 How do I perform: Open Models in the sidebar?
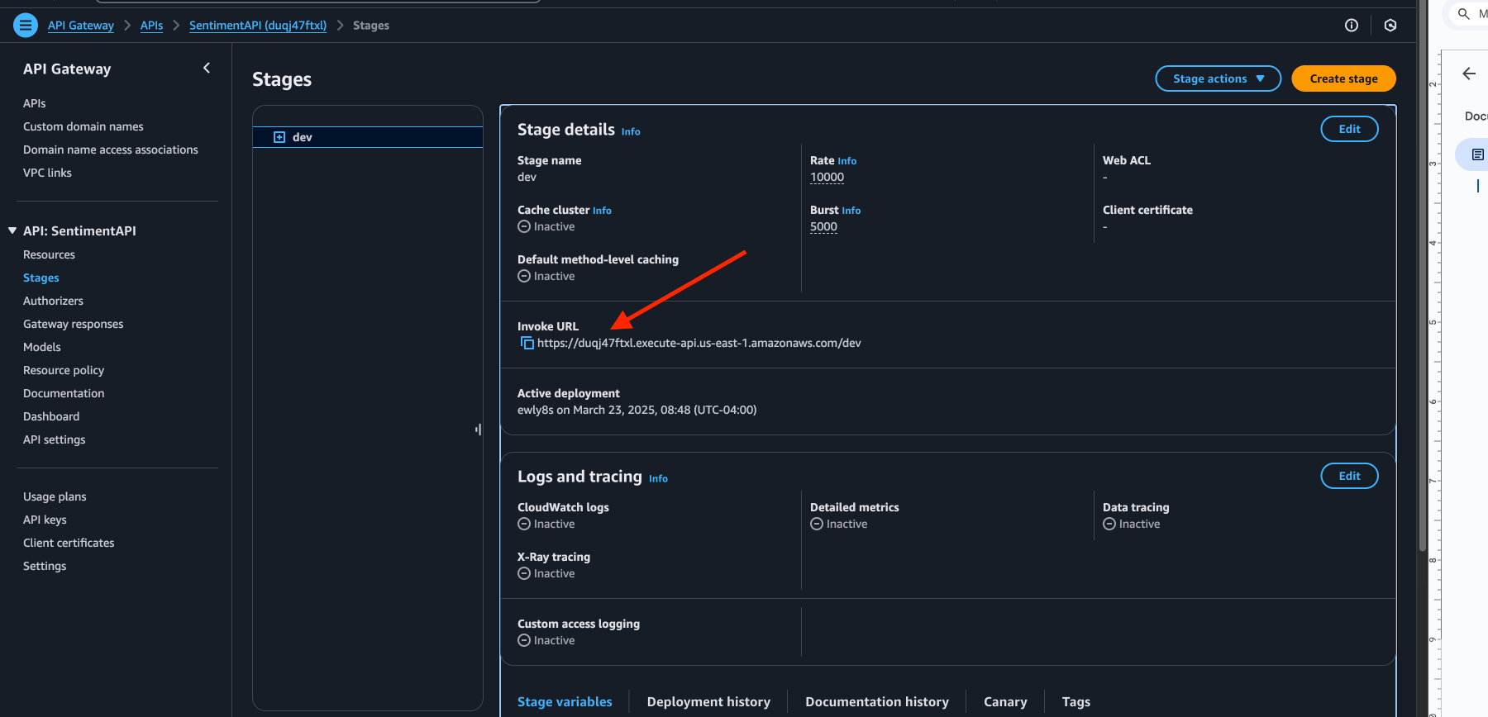point(42,347)
